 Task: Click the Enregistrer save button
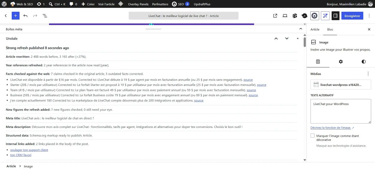(x=352, y=16)
